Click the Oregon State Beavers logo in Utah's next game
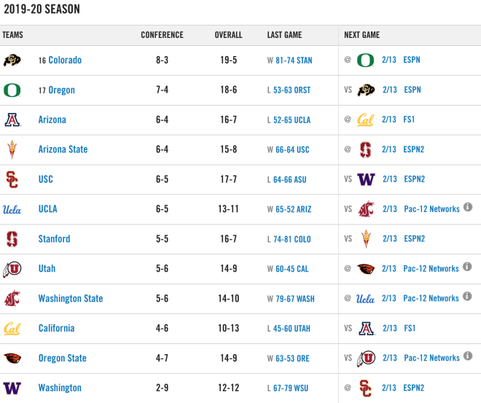 pos(366,269)
